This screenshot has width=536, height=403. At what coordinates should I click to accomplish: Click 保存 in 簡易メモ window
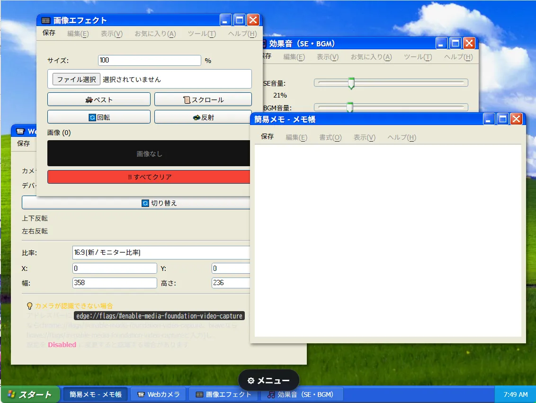click(268, 137)
